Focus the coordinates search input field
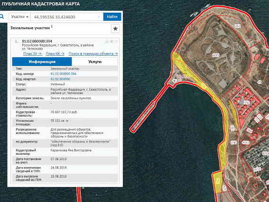This screenshot has width=269, height=202. coord(65,17)
